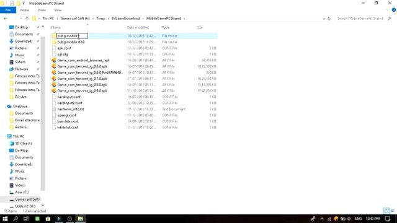Open File Explorer taskbar icon
The width and height of the screenshot is (397, 223).
point(80,219)
